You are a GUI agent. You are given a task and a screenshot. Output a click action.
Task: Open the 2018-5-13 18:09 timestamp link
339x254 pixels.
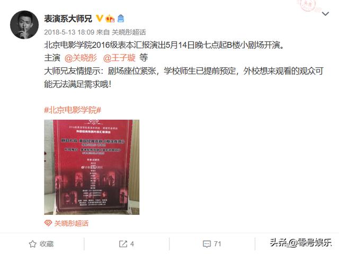click(69, 32)
